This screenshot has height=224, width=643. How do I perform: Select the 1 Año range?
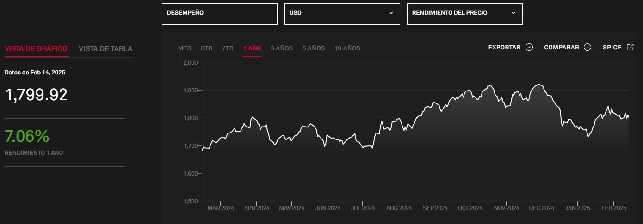click(x=252, y=48)
